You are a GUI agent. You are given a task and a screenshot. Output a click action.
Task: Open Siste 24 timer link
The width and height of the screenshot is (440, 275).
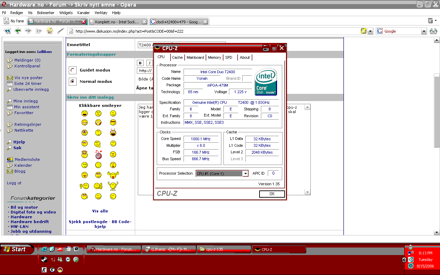coord(28,84)
